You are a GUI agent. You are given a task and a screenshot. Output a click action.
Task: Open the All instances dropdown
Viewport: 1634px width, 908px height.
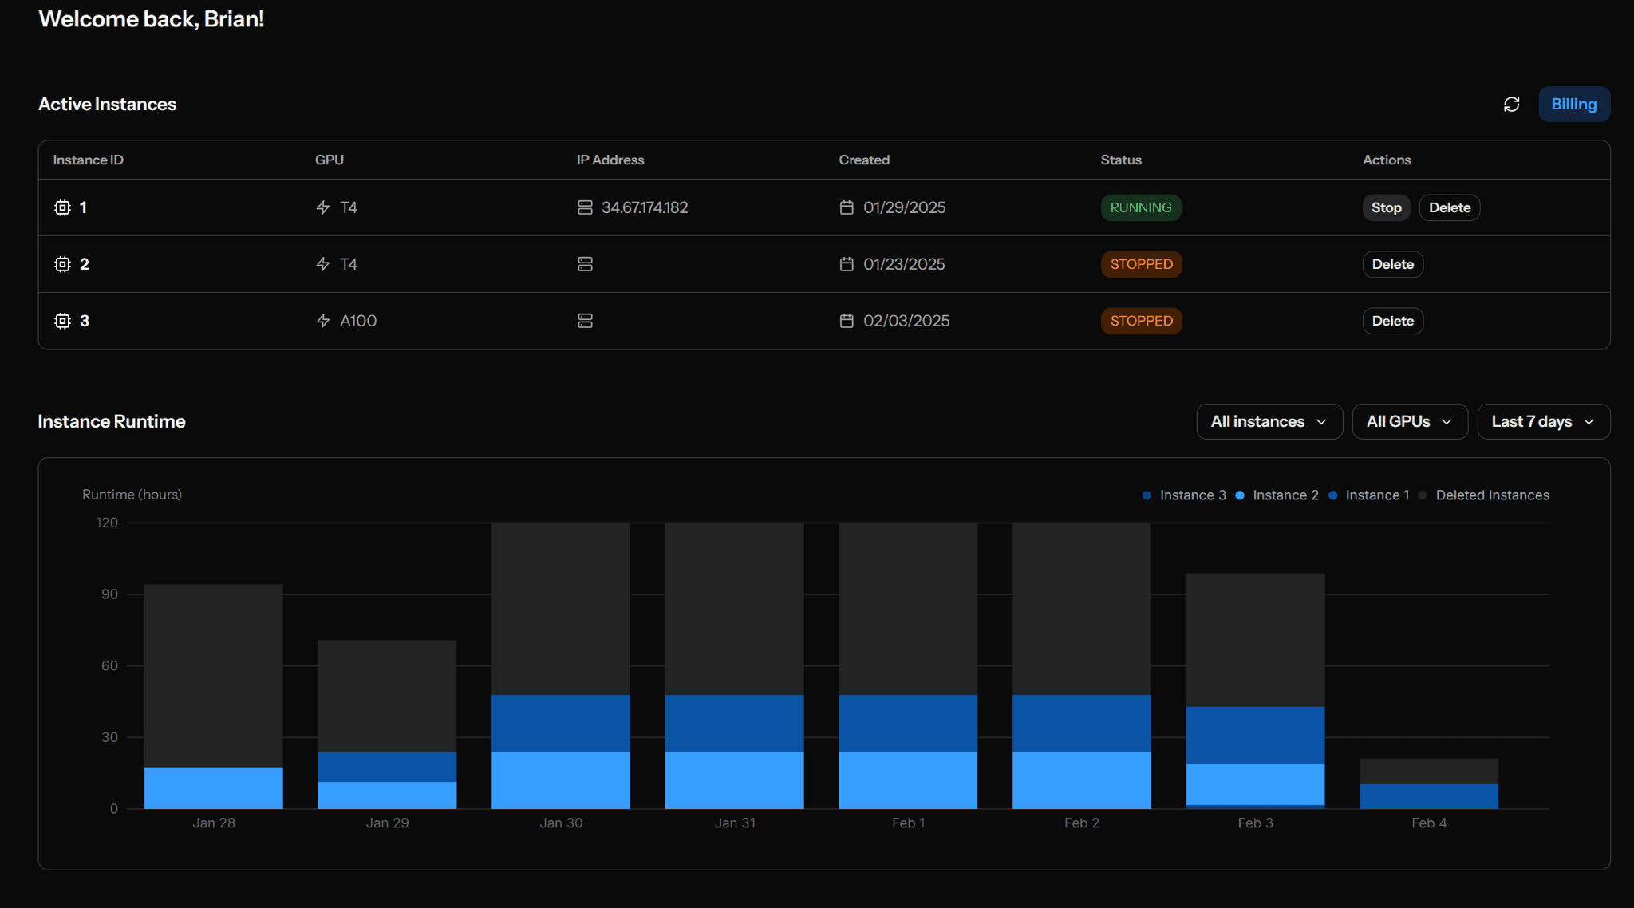[x=1269, y=421]
